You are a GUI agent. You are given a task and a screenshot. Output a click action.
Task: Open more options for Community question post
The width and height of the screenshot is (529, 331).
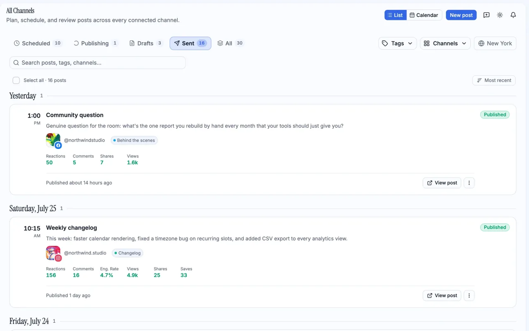469,183
